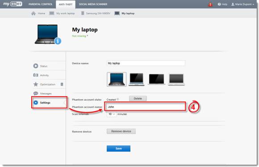Select the blue-screen laptop device image
The height and width of the screenshot is (167, 259).
click(117, 79)
